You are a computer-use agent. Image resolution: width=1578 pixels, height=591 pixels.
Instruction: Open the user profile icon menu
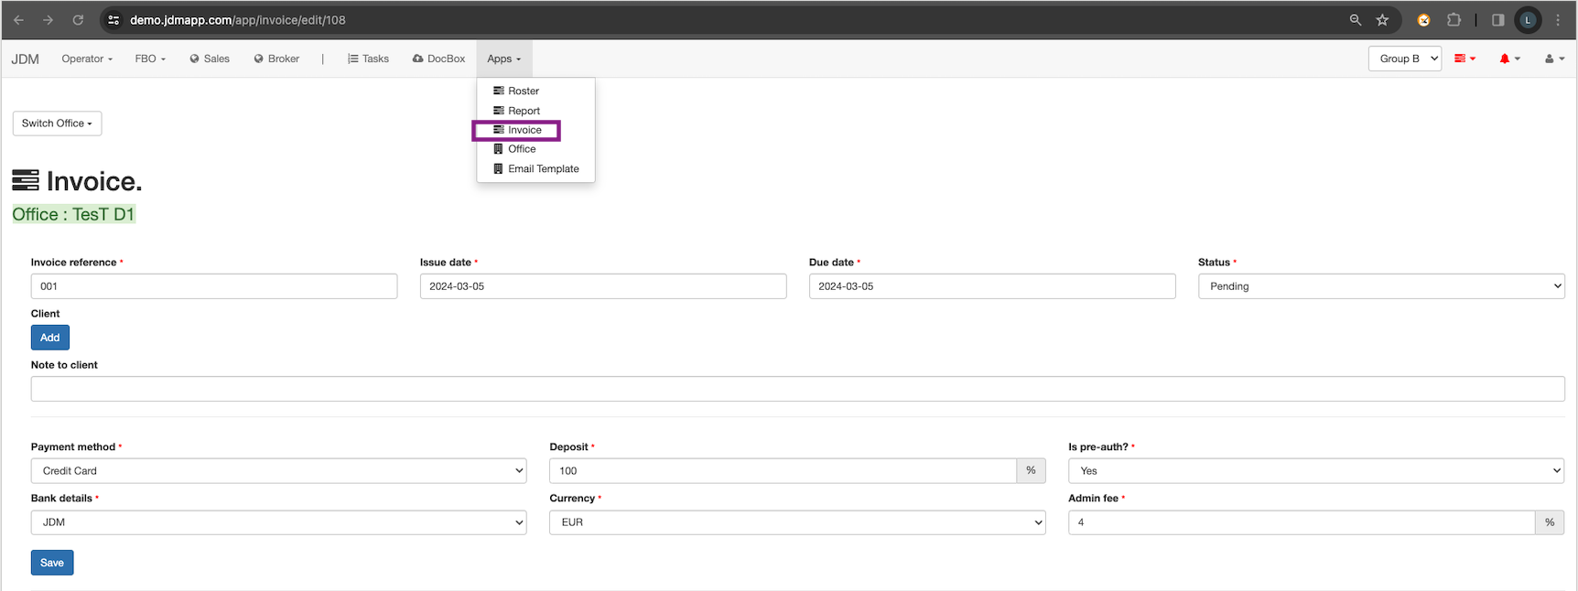coord(1553,59)
